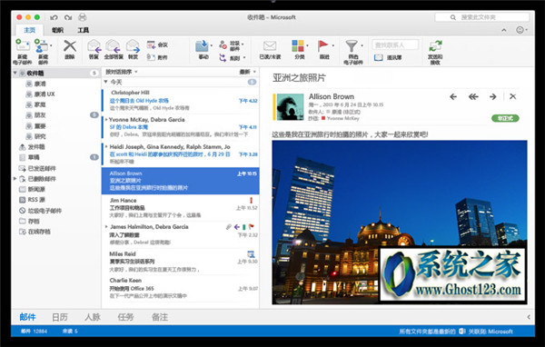Switch to People view in bottom bar

pos(93,317)
